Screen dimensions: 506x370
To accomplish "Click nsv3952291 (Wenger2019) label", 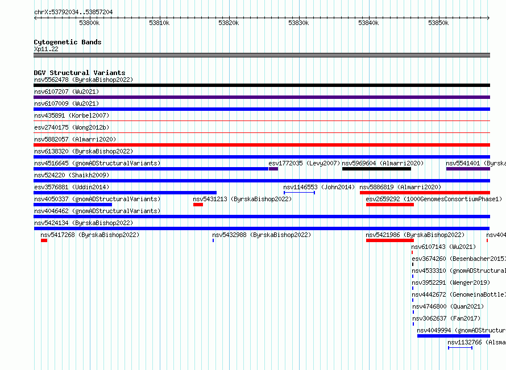I will [451, 282].
